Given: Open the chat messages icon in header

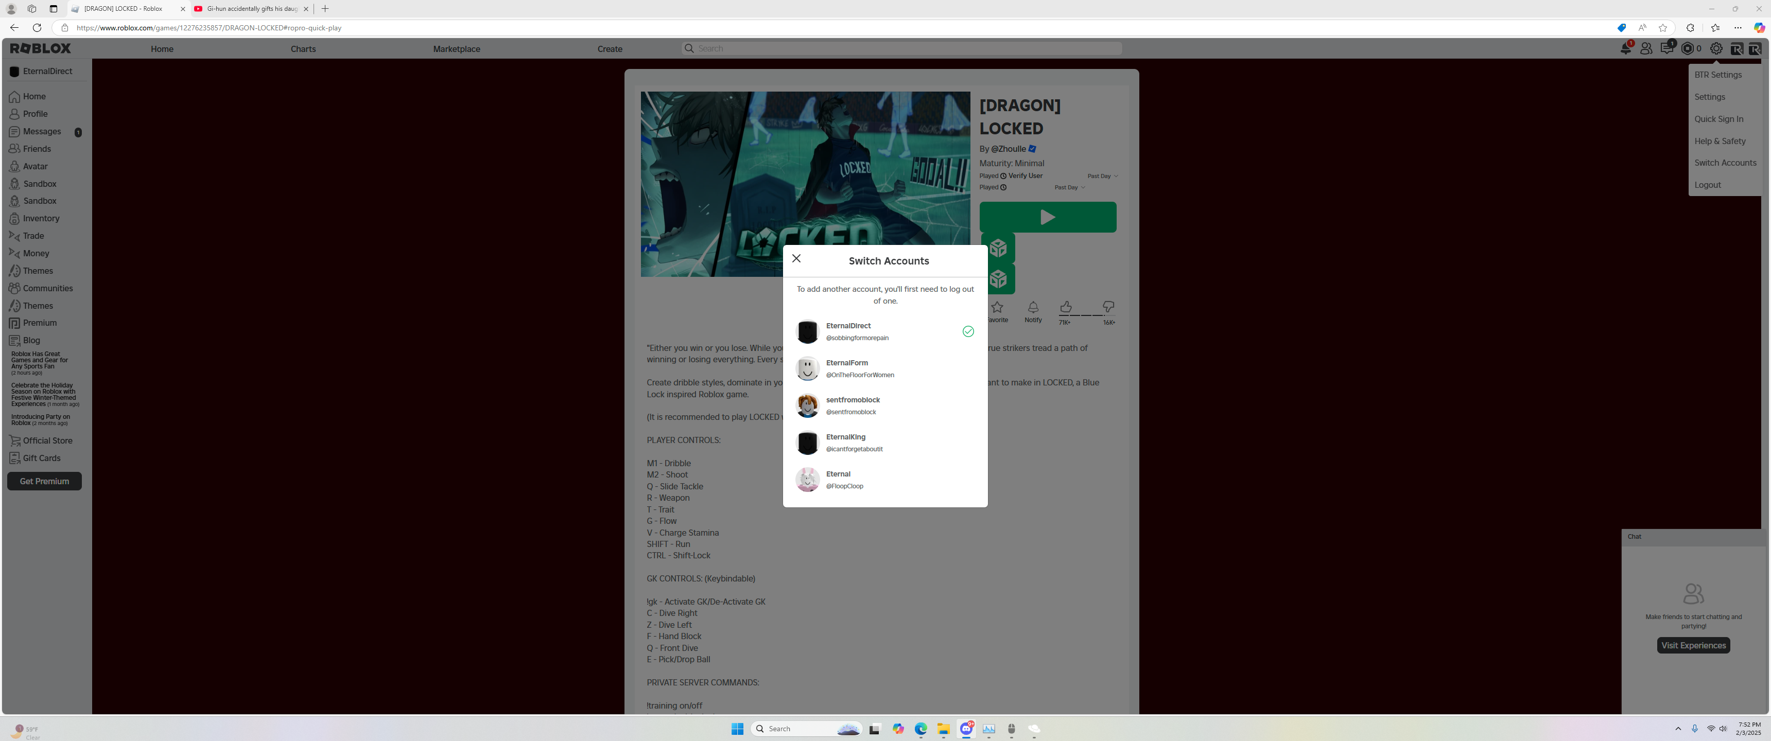Looking at the screenshot, I should [x=1666, y=48].
